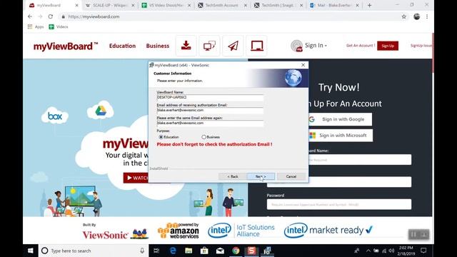Select the Business purpose radio button
This screenshot has width=457, height=257.
(204, 137)
